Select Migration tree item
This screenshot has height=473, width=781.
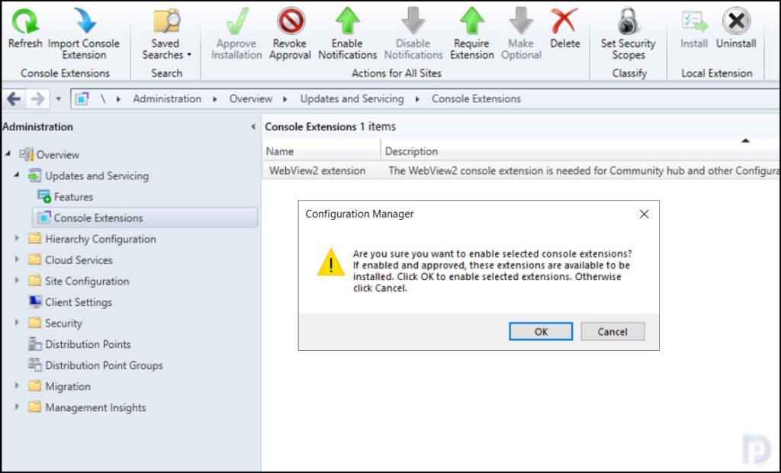pos(68,386)
